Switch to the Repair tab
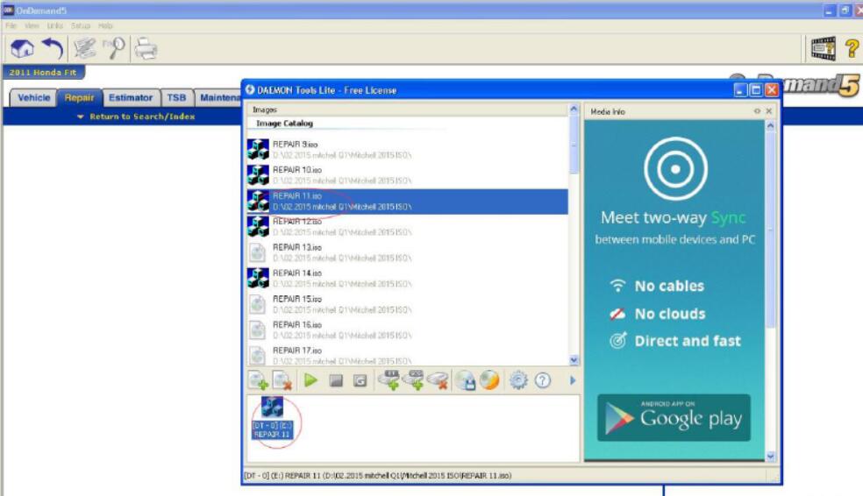 pos(79,98)
